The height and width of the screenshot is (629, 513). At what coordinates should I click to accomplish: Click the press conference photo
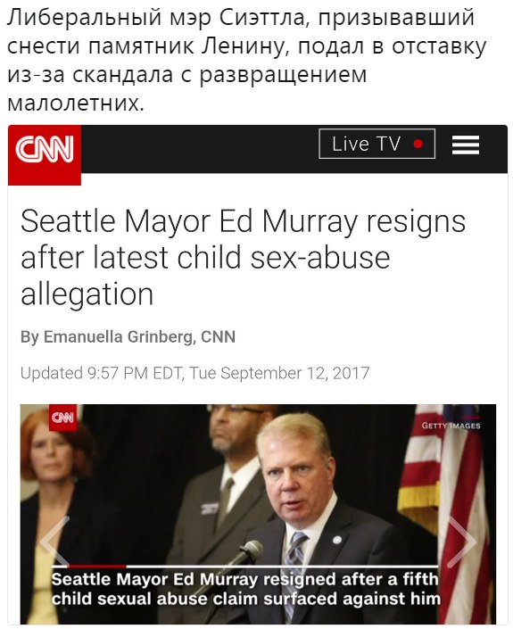click(x=259, y=514)
